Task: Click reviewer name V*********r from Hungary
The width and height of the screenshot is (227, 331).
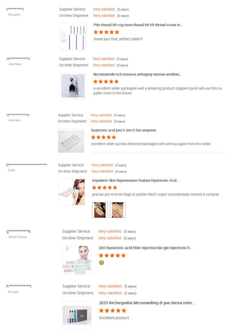Action: click(x=15, y=9)
